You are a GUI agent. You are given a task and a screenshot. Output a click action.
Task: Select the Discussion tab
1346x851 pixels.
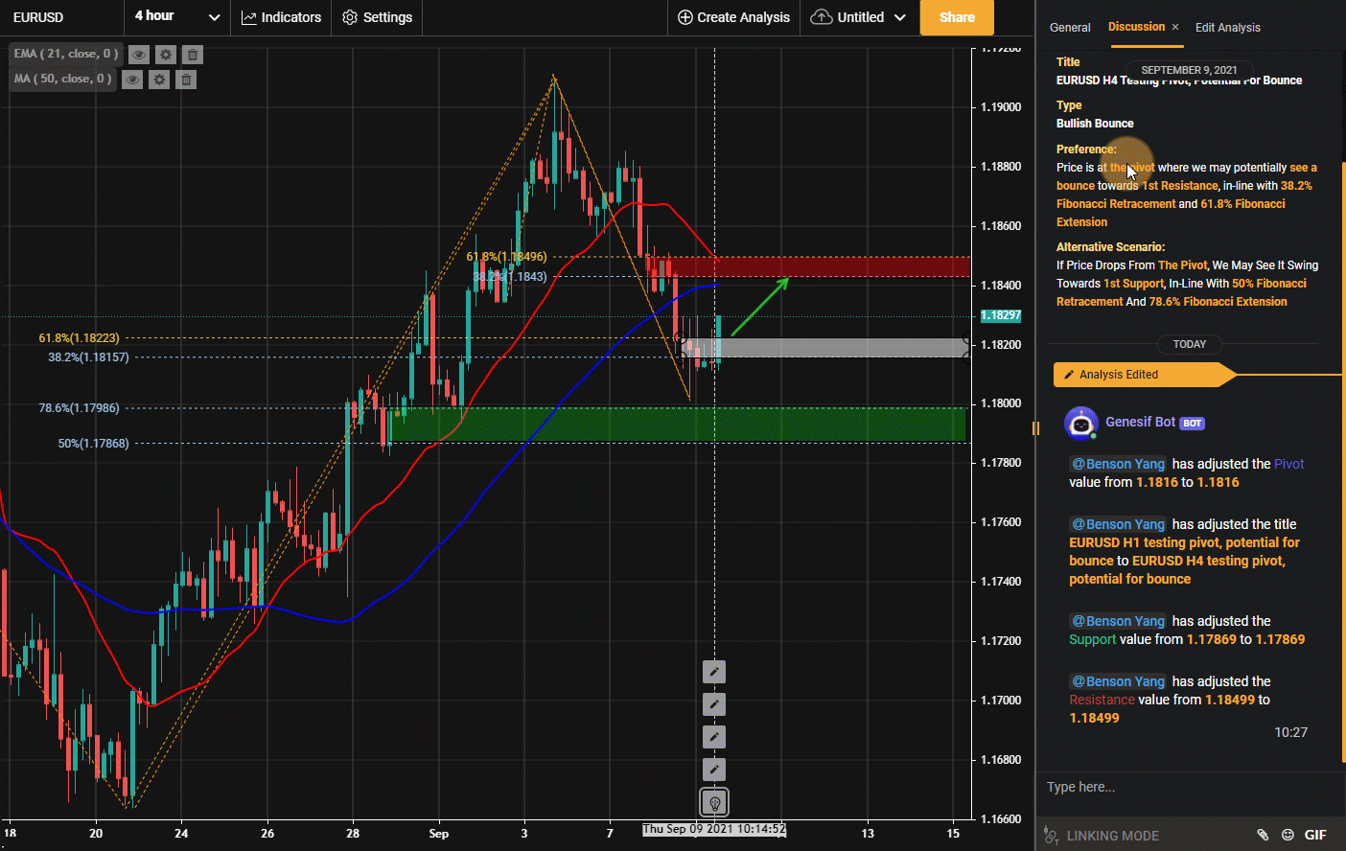pyautogui.click(x=1136, y=27)
